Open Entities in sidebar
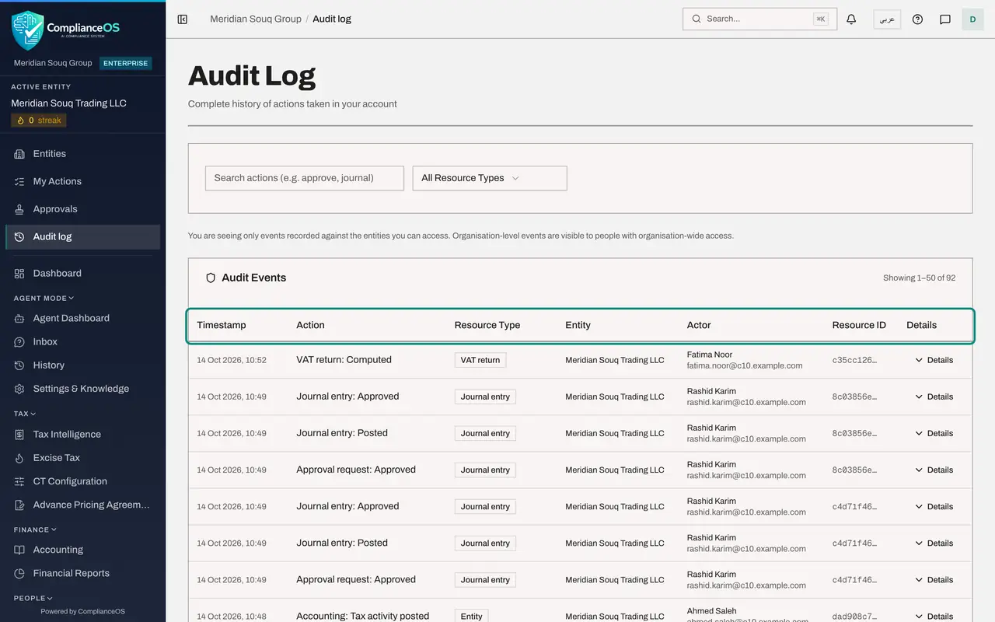The image size is (995, 622). [82, 154]
